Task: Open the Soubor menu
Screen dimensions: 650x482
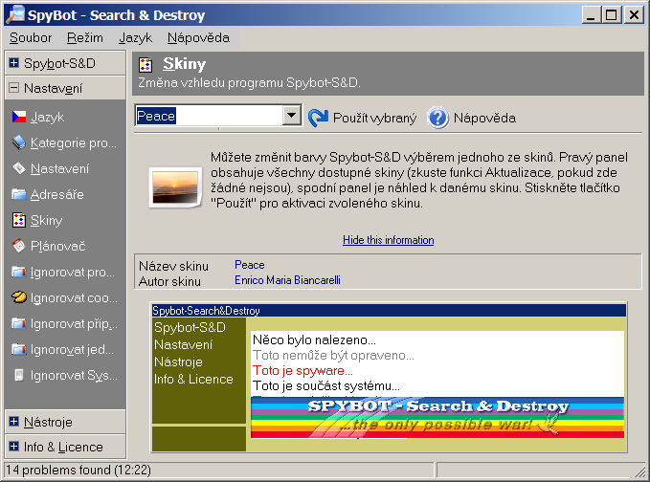Action: point(31,37)
